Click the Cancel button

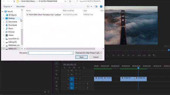(x=96, y=57)
